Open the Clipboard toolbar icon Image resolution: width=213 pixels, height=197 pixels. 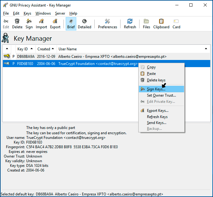pos(161,24)
